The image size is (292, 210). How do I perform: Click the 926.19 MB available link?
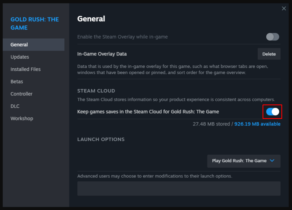click(257, 124)
